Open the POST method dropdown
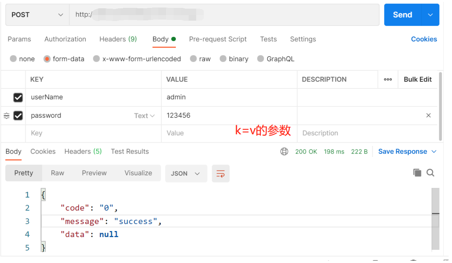Screen dimensions: 452x263 [x=37, y=15]
